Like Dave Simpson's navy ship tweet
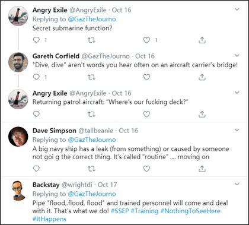The image size is (249, 225). 146,169
